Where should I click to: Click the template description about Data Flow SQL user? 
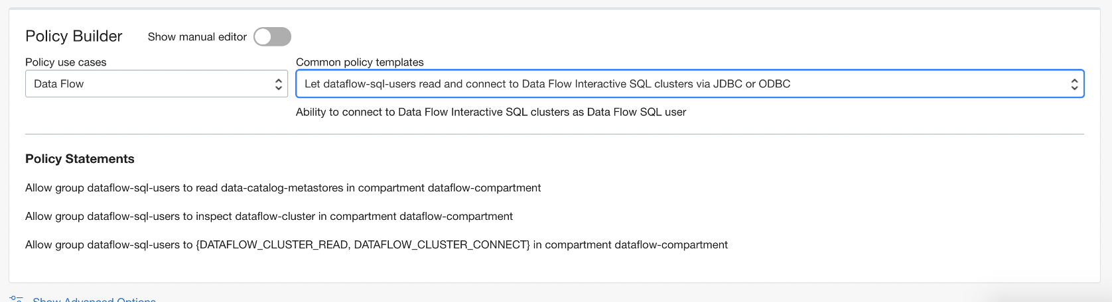(491, 112)
